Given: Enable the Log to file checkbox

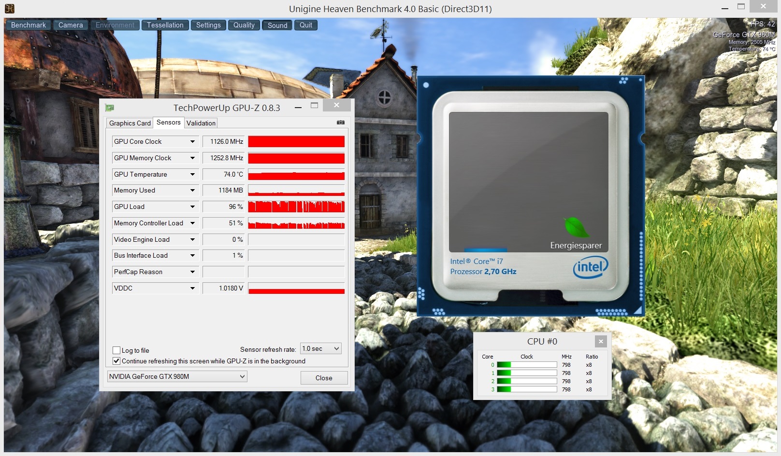Looking at the screenshot, I should (116, 350).
